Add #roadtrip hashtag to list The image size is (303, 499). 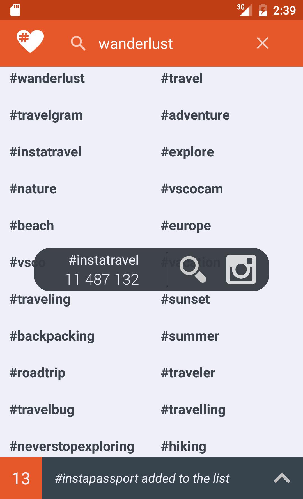tap(37, 373)
